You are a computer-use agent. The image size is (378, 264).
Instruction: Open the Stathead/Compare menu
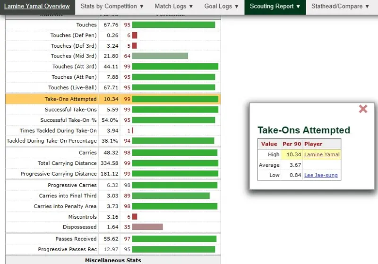[341, 7]
